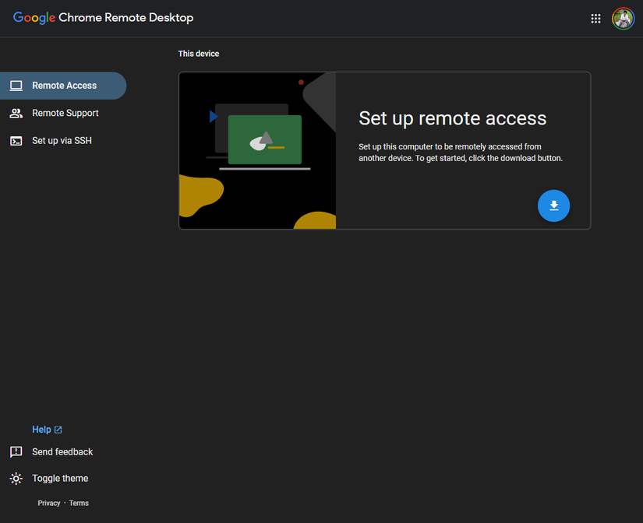Open the Help link
Screen dimensions: 643x523
pos(42,429)
